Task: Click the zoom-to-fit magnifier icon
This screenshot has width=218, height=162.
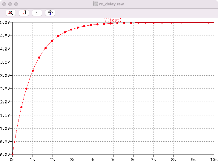Action: coord(11,13)
